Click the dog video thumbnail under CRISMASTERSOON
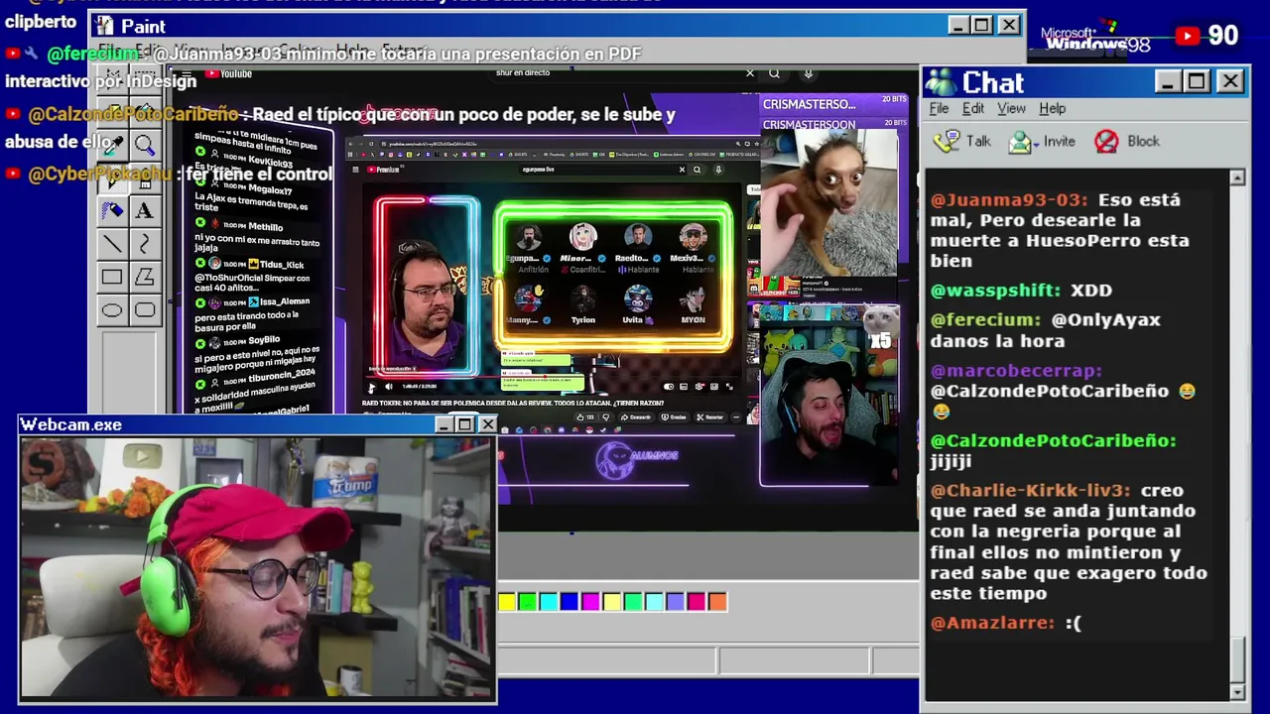 pos(829,203)
